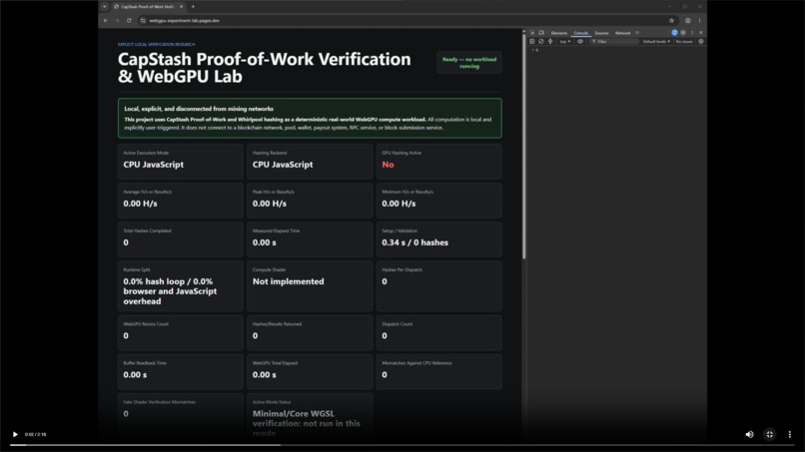805x452 pixels.
Task: Activate the DevTools inspect element picker icon
Action: pyautogui.click(x=532, y=33)
